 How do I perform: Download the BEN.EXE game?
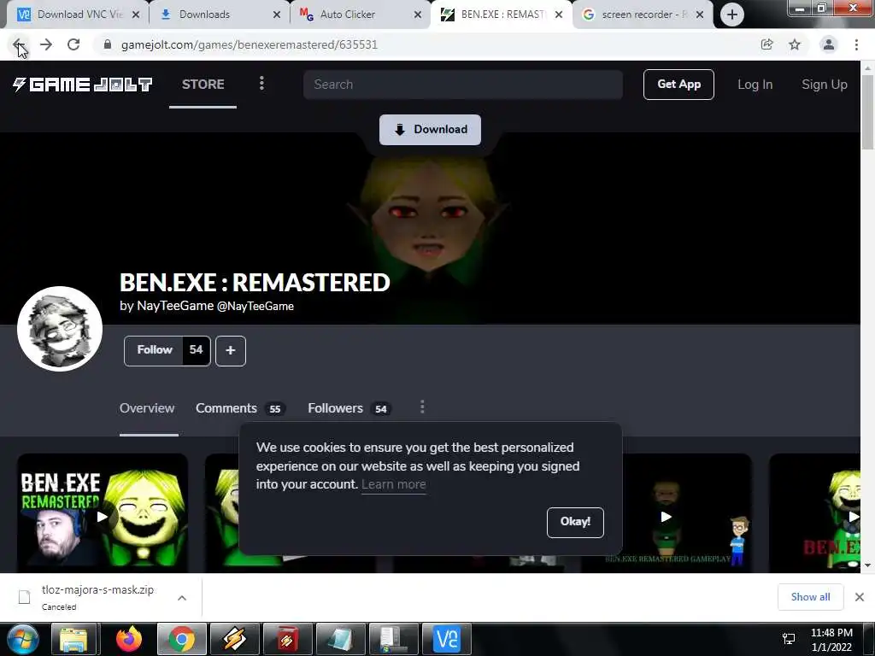430,130
